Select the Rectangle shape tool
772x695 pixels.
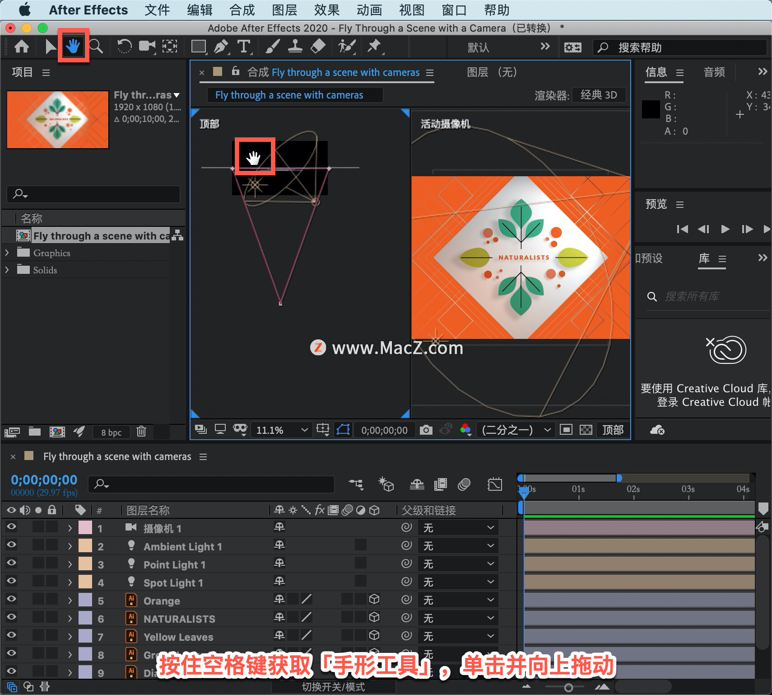199,46
